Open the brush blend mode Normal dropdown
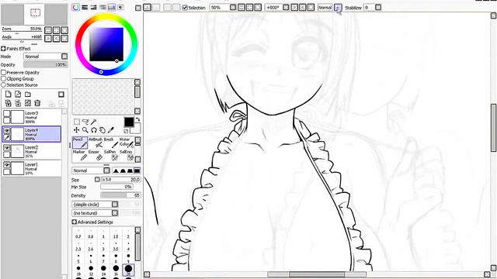This screenshot has height=279, width=497. (106, 170)
